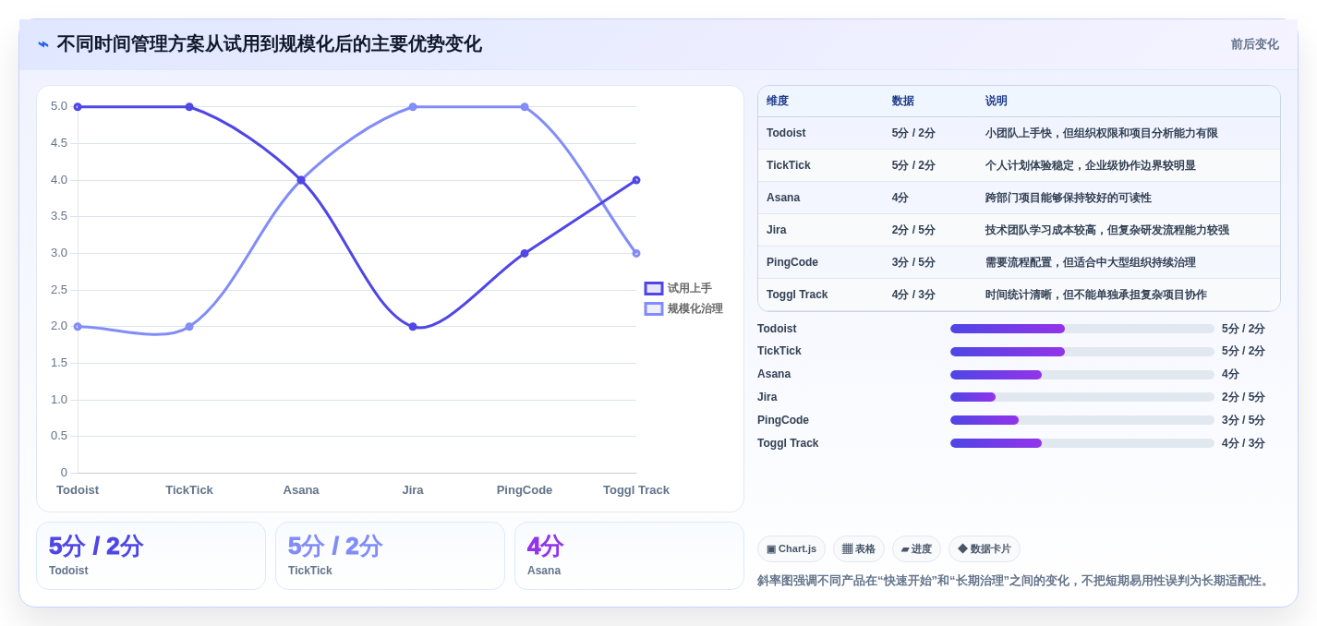Click 规模化治理 data point at TickTick

coord(189,327)
